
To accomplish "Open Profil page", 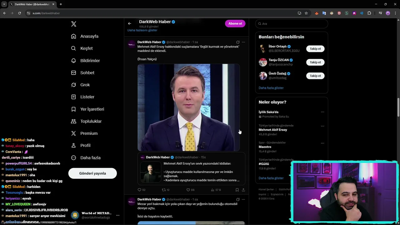I will [x=81, y=146].
